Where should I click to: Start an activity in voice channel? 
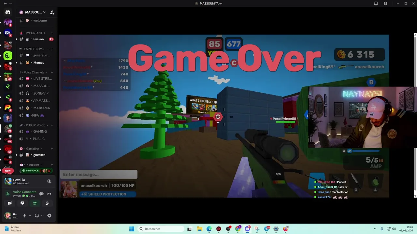[x=35, y=203]
